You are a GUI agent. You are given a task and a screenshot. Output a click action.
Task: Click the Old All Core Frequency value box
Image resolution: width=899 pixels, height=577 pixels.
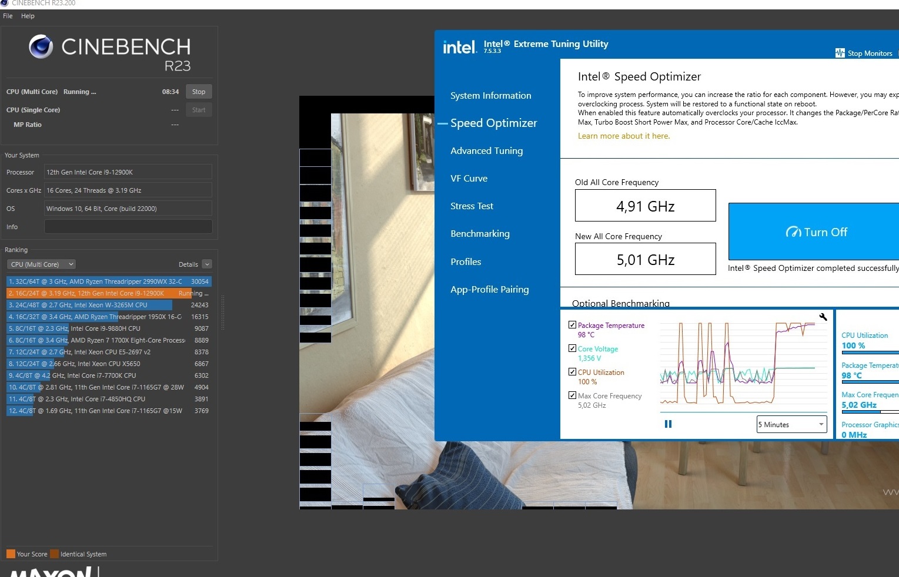tap(645, 206)
